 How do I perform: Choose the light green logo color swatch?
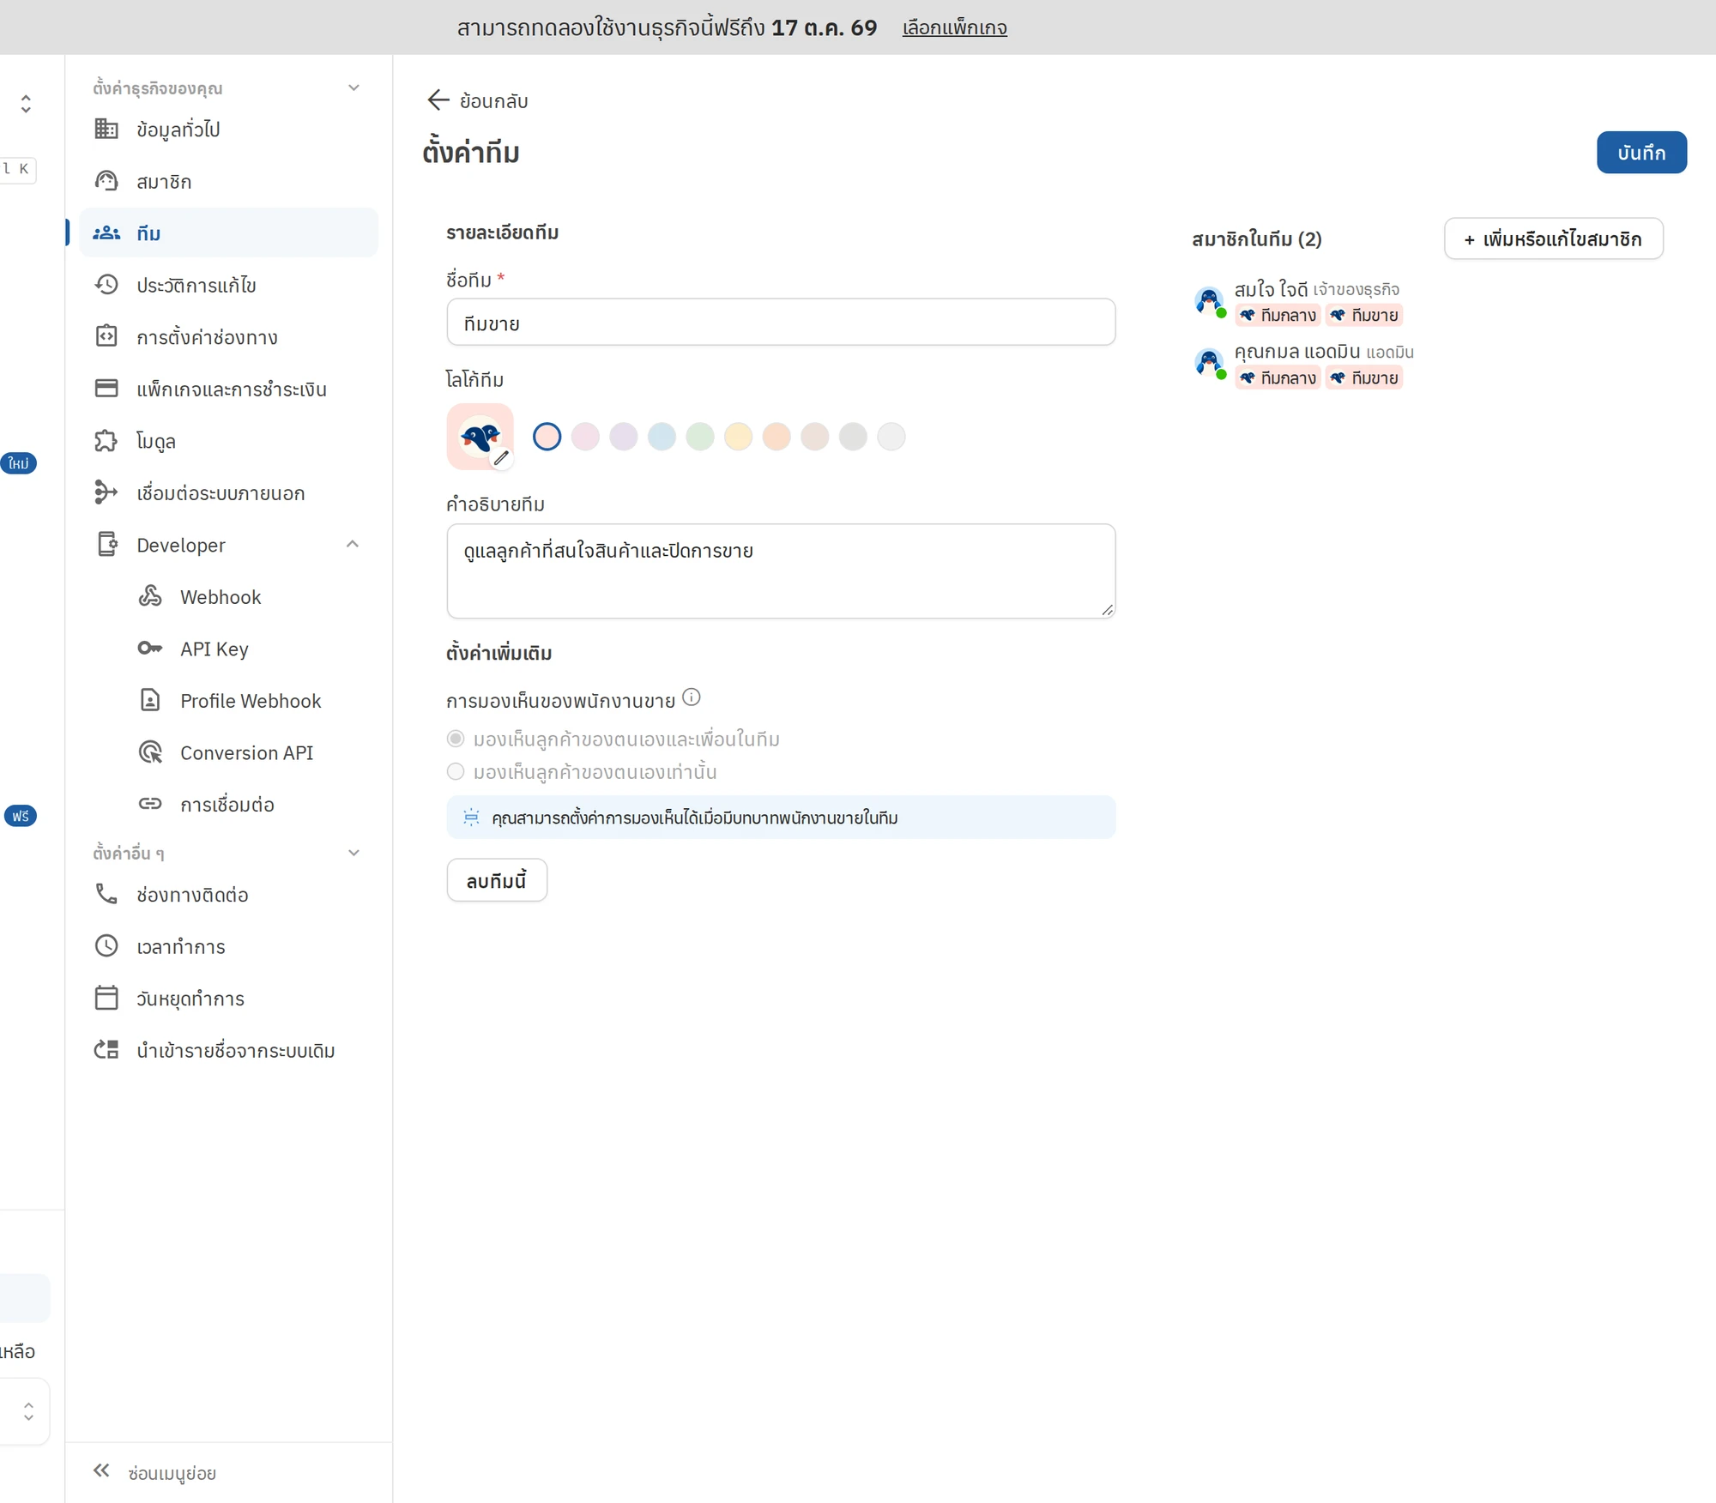700,437
